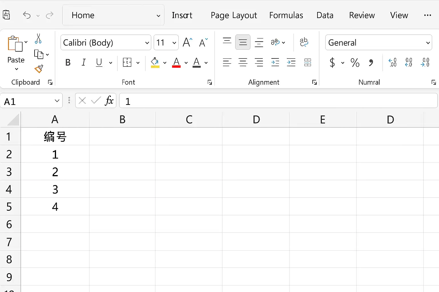
Task: Click the Undo arrow icon
Action: click(x=27, y=15)
